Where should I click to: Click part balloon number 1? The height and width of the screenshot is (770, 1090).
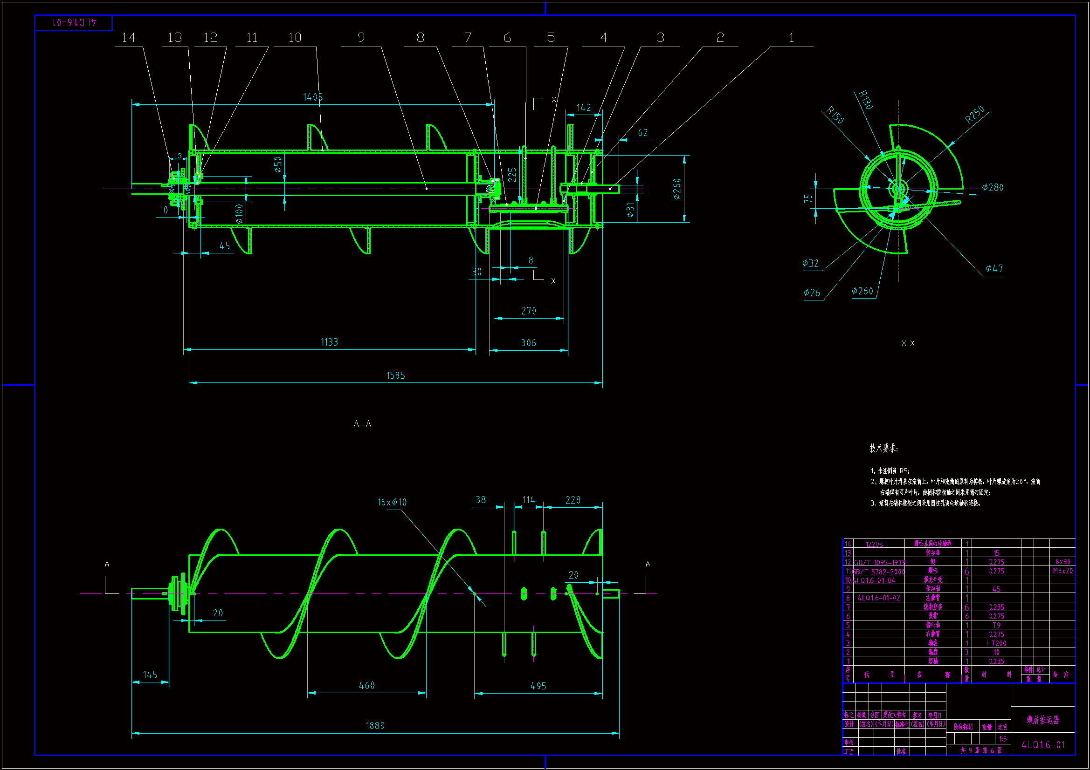791,37
